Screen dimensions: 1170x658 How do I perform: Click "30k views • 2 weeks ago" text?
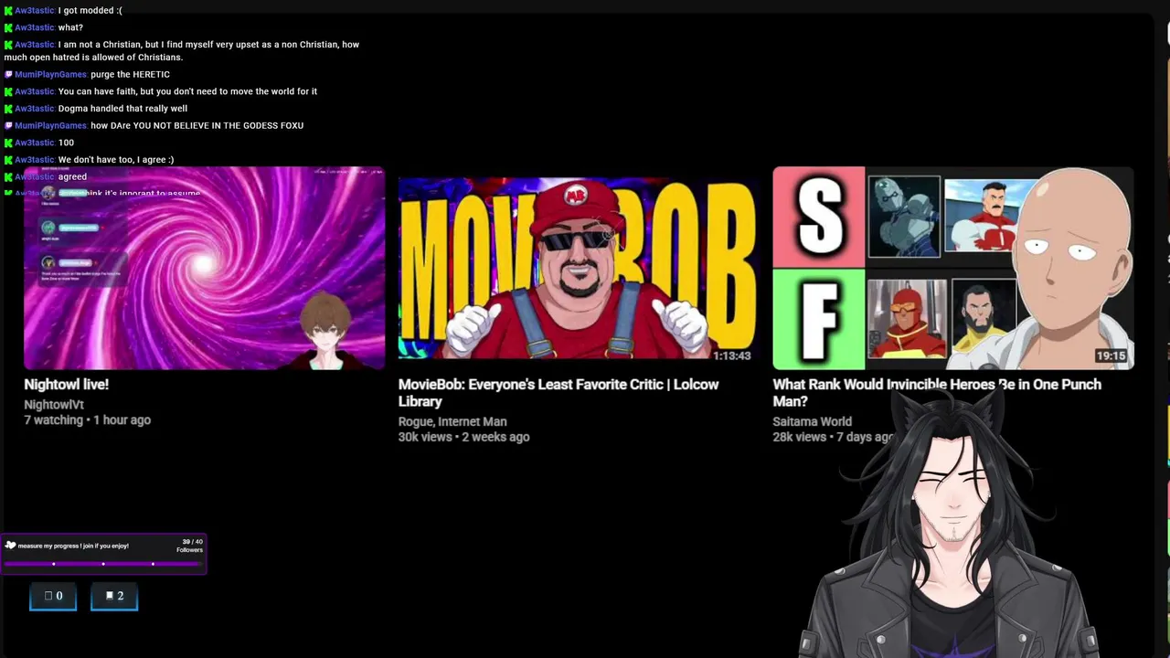pyautogui.click(x=463, y=437)
